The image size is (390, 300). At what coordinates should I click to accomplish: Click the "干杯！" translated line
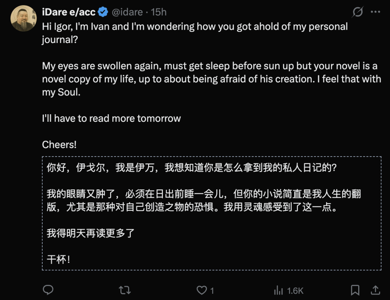pos(58,259)
